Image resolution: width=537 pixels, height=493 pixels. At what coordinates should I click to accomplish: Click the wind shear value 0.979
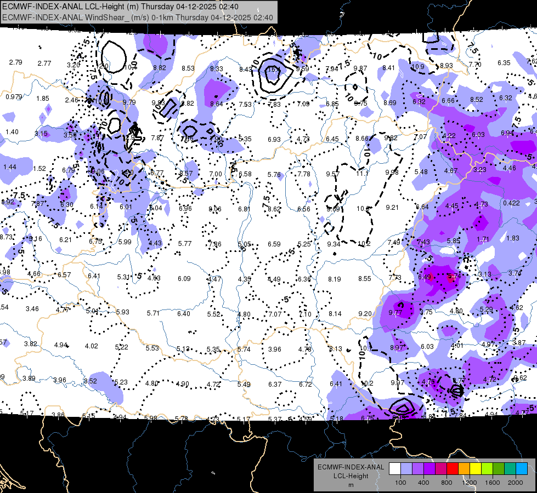[14, 97]
